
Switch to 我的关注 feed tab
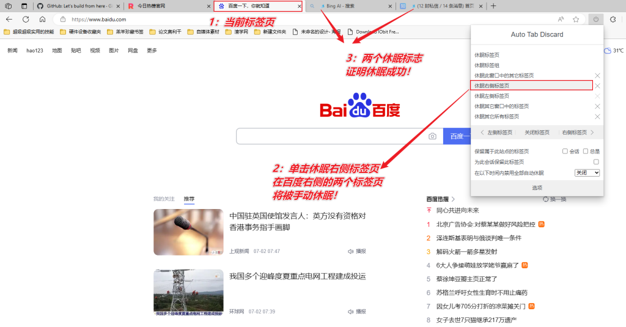point(164,199)
